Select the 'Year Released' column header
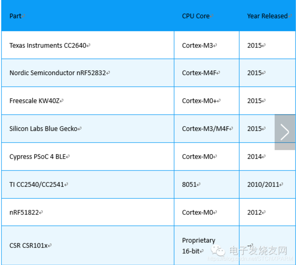296x265 pixels. [x=267, y=16]
